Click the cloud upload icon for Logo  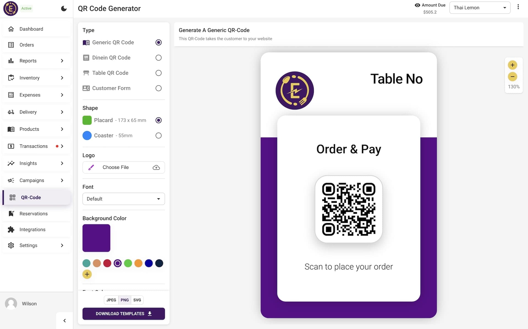point(156,167)
